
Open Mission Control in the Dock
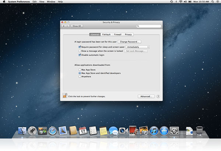(42, 131)
